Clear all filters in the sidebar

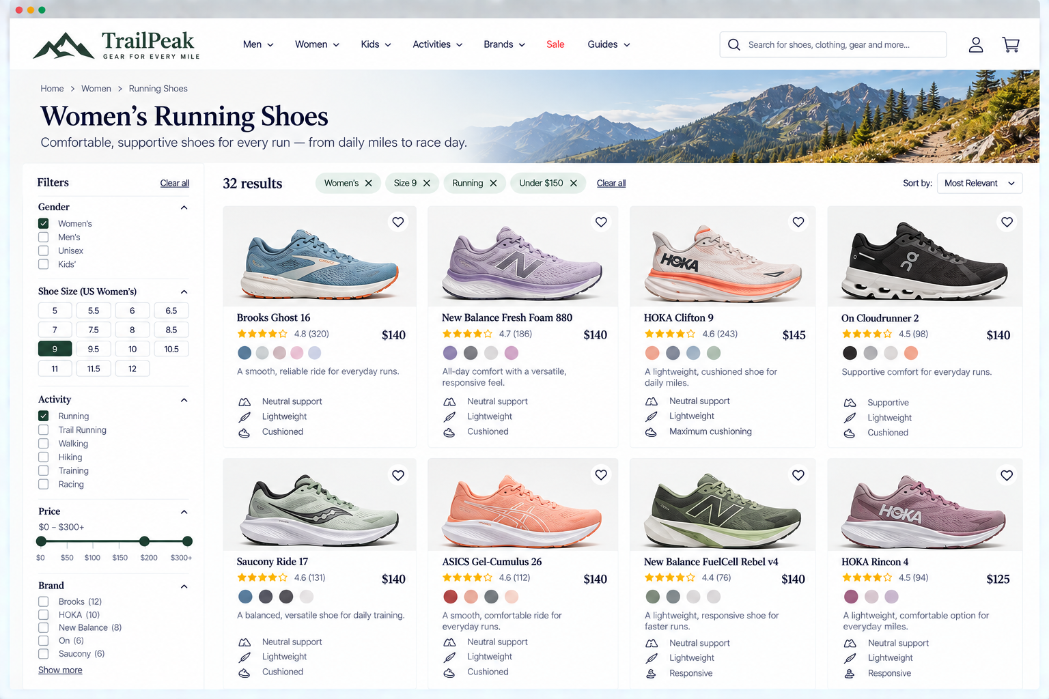pyautogui.click(x=175, y=183)
